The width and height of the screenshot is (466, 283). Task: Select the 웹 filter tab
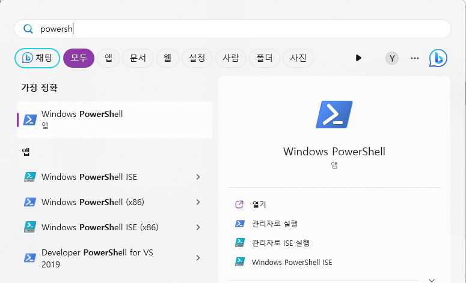pos(167,58)
